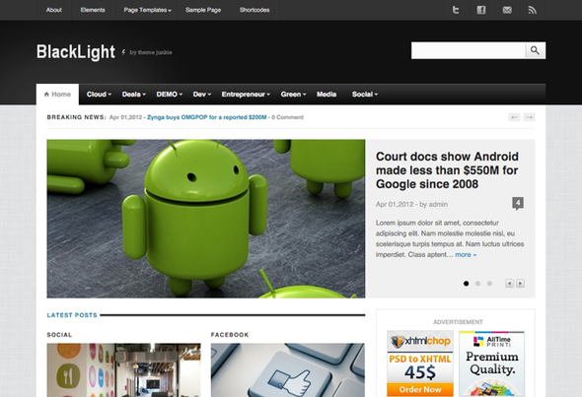Open the Shortcodes page
This screenshot has height=397, width=582.
(255, 10)
